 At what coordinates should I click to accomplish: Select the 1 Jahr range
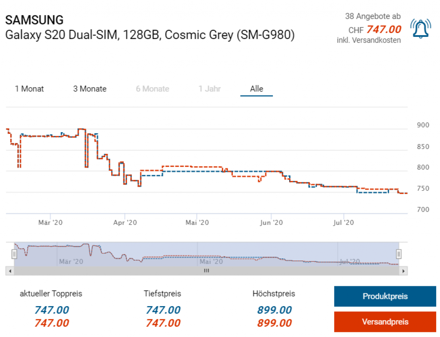pyautogui.click(x=210, y=89)
